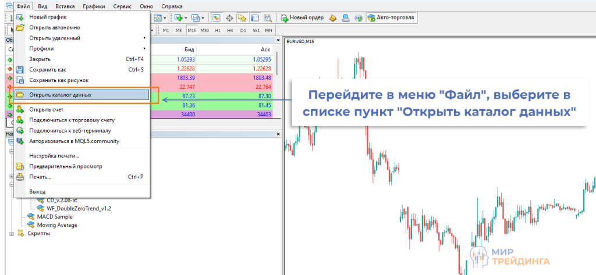Expand the Скрипты tree node

coord(12,234)
